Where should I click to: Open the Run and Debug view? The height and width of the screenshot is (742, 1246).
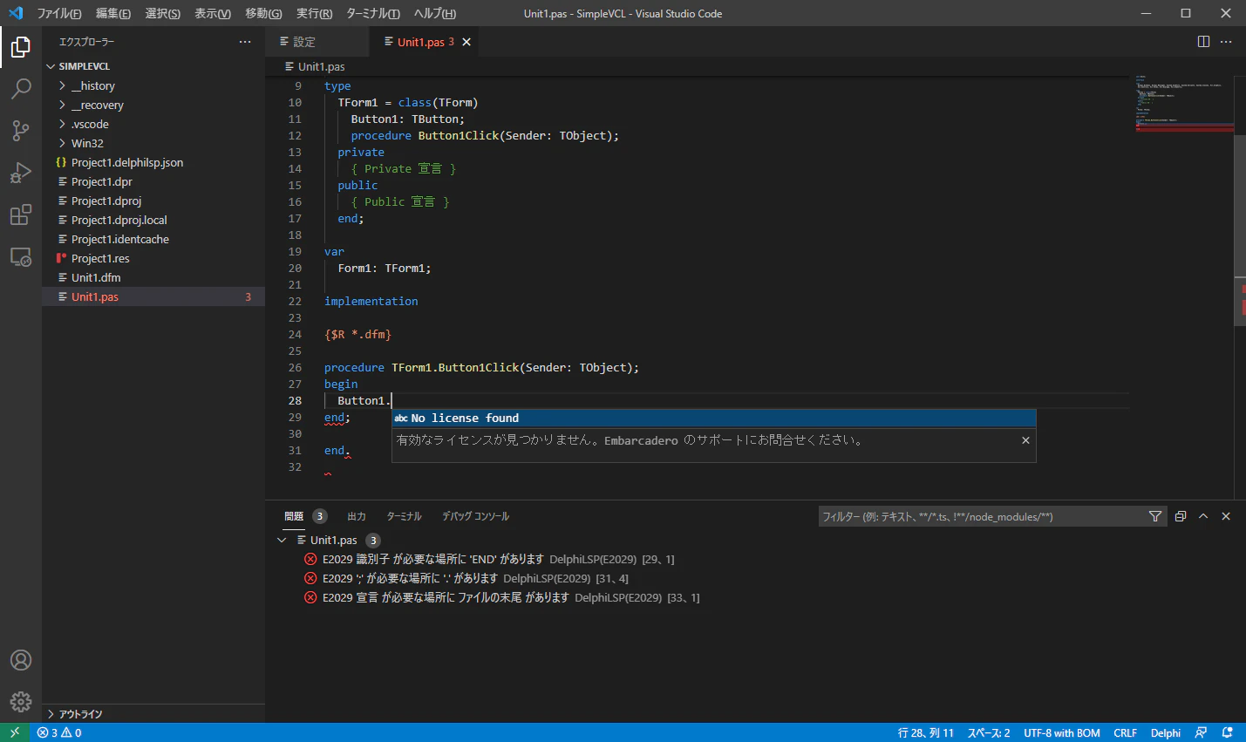[21, 173]
